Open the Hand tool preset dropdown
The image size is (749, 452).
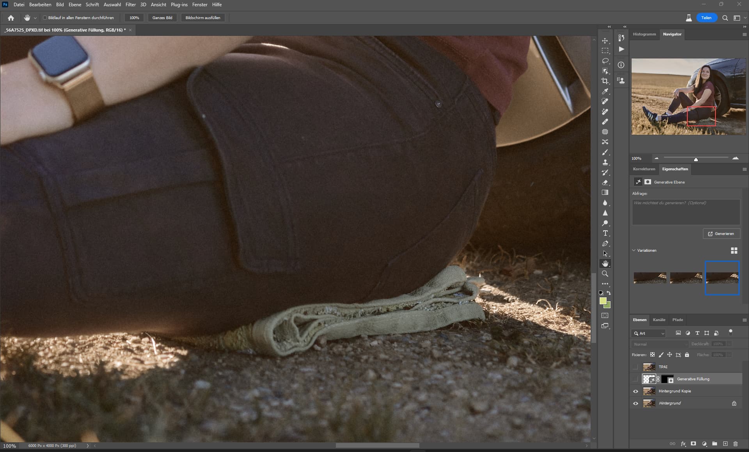[35, 18]
